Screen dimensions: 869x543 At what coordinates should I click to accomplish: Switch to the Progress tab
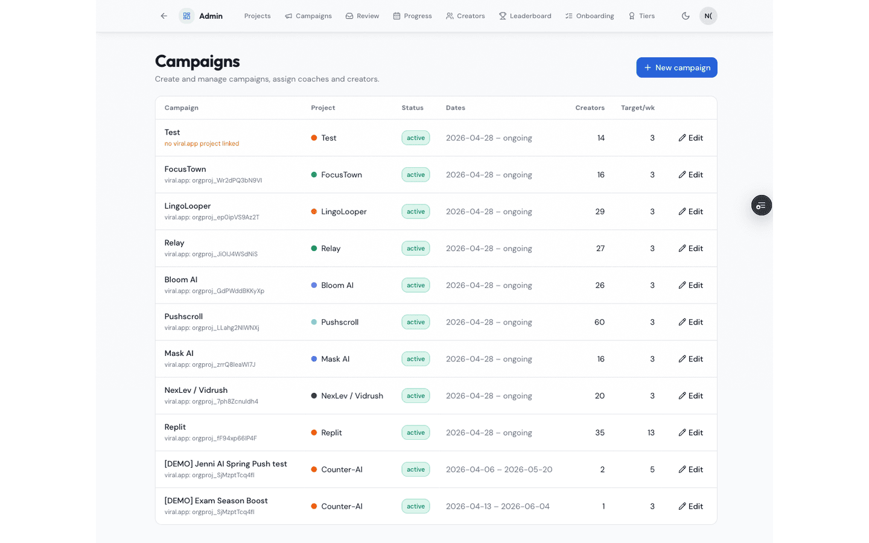(x=412, y=16)
